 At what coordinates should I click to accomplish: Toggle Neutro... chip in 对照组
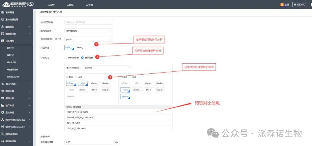(160, 83)
